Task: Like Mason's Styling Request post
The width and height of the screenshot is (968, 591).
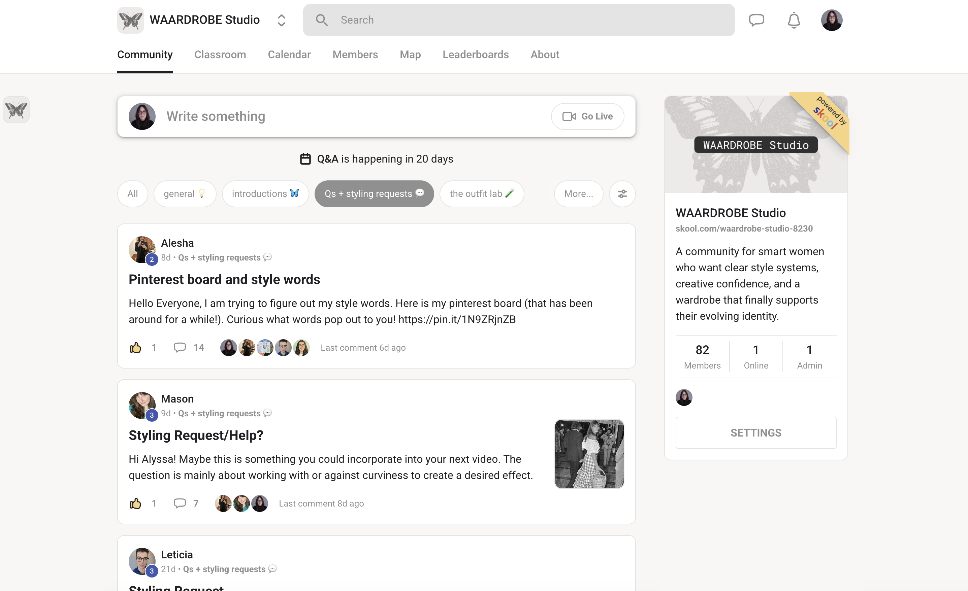Action: [135, 503]
